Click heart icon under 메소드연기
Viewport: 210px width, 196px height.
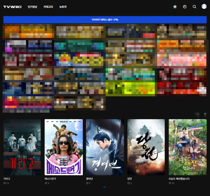pos(46,183)
